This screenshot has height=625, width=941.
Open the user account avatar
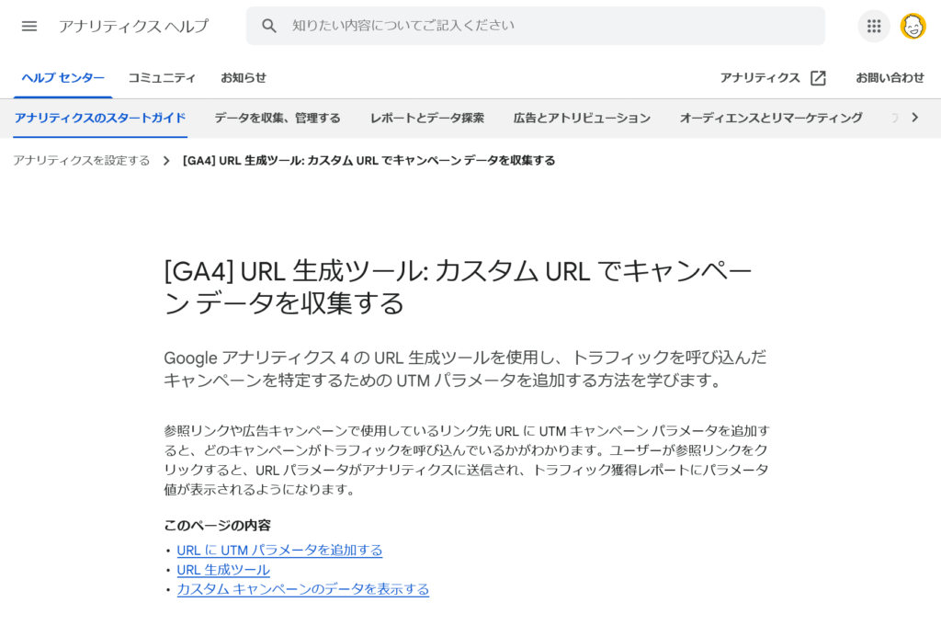pos(913,26)
